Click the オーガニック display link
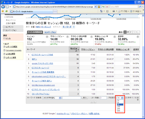 tap(46, 27)
